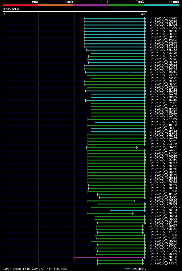Image resolution: width=182 pixels, height=271 pixels.
Task: Open the UniRef100_Q3LRV4 entry
Action: [163, 25]
